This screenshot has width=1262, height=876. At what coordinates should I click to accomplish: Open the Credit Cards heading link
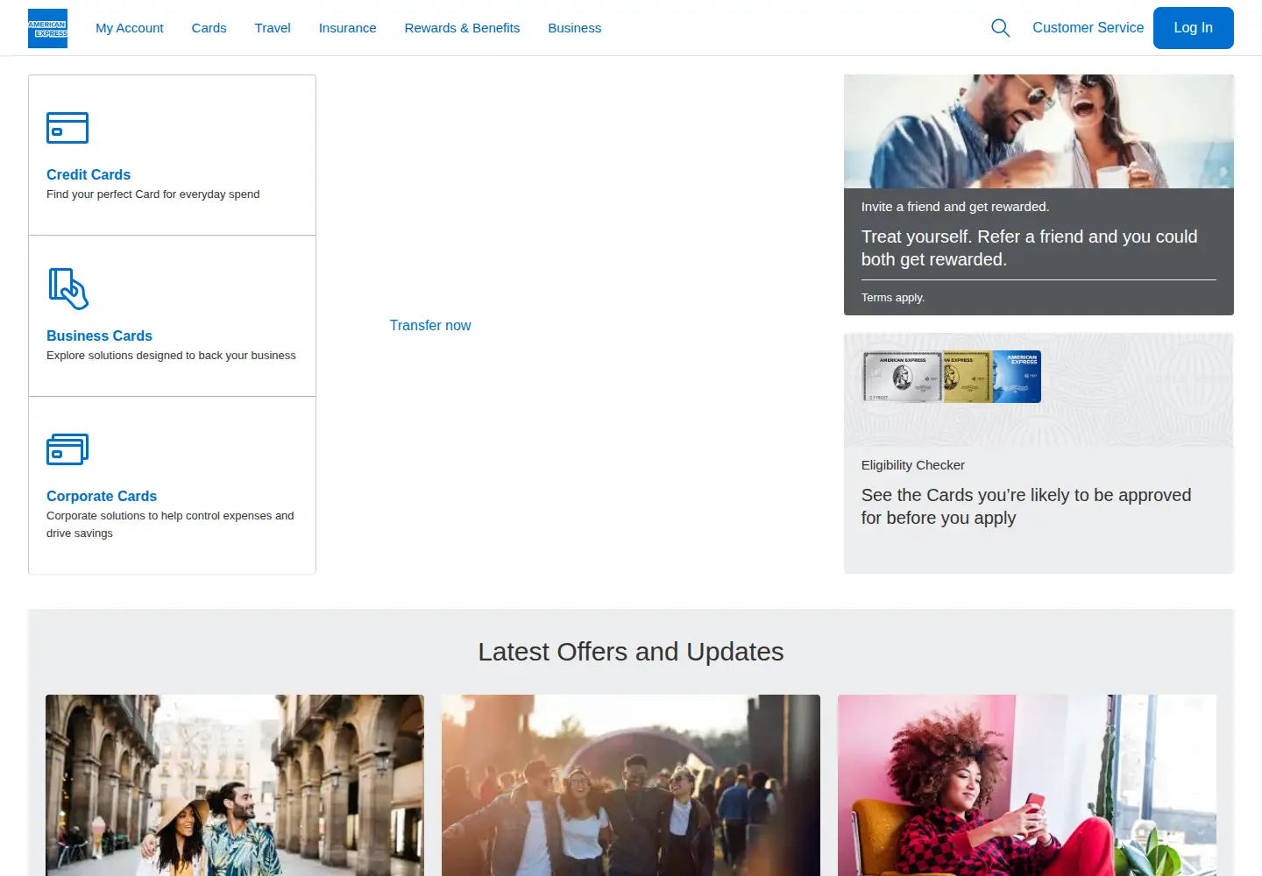(89, 174)
